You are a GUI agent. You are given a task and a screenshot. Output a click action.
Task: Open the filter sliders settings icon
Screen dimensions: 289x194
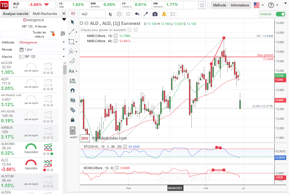click(x=63, y=33)
